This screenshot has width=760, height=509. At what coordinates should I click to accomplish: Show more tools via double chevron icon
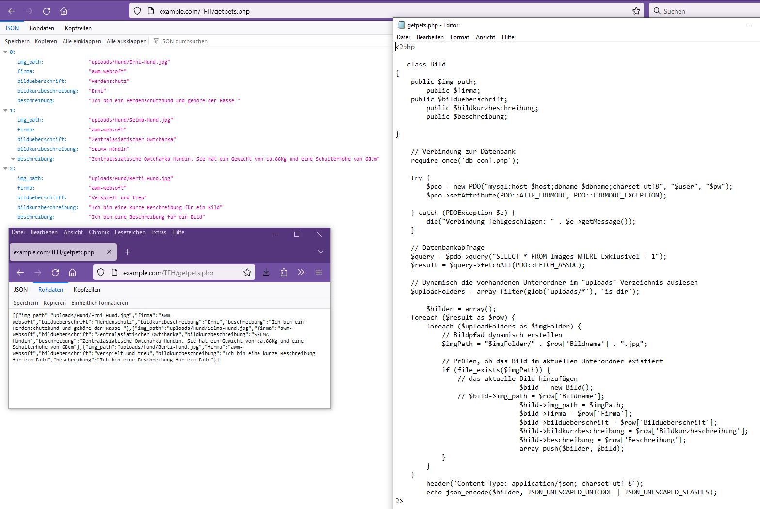pos(301,272)
